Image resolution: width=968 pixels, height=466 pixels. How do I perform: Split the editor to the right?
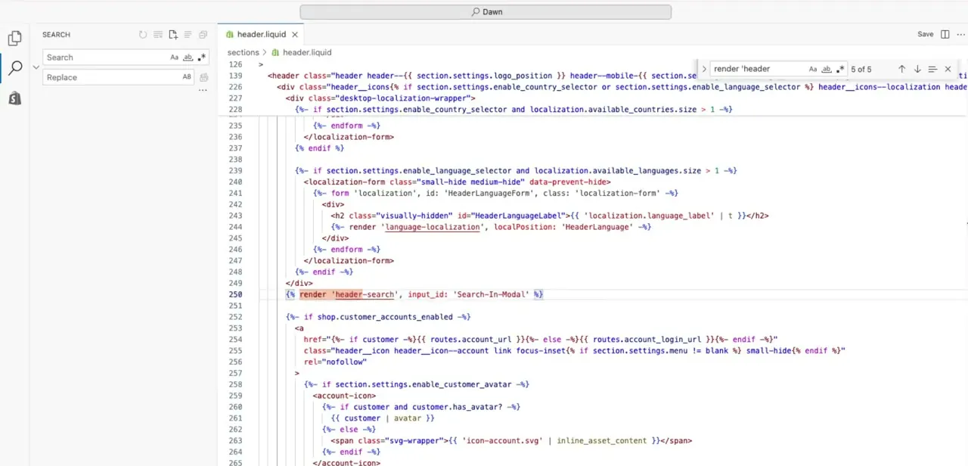pyautogui.click(x=945, y=35)
